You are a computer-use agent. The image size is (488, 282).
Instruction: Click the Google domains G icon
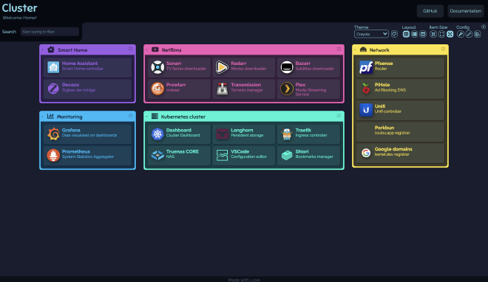pos(366,153)
